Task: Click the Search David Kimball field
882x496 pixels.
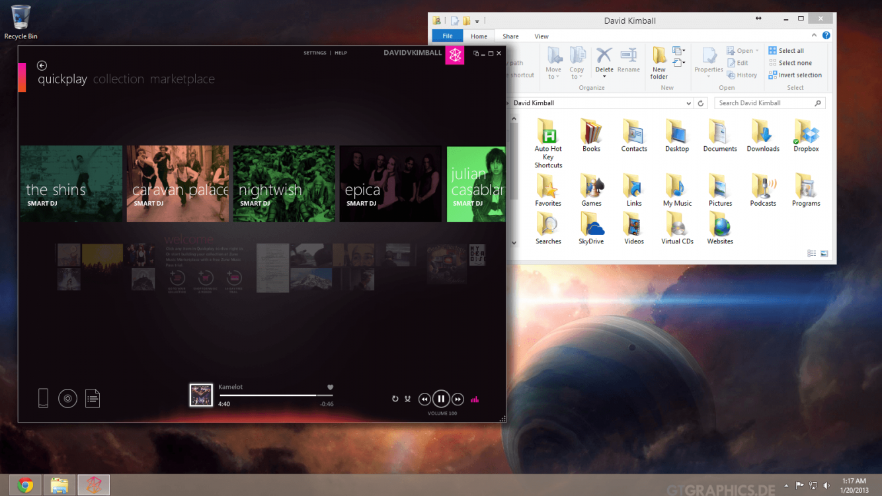Action: point(769,103)
